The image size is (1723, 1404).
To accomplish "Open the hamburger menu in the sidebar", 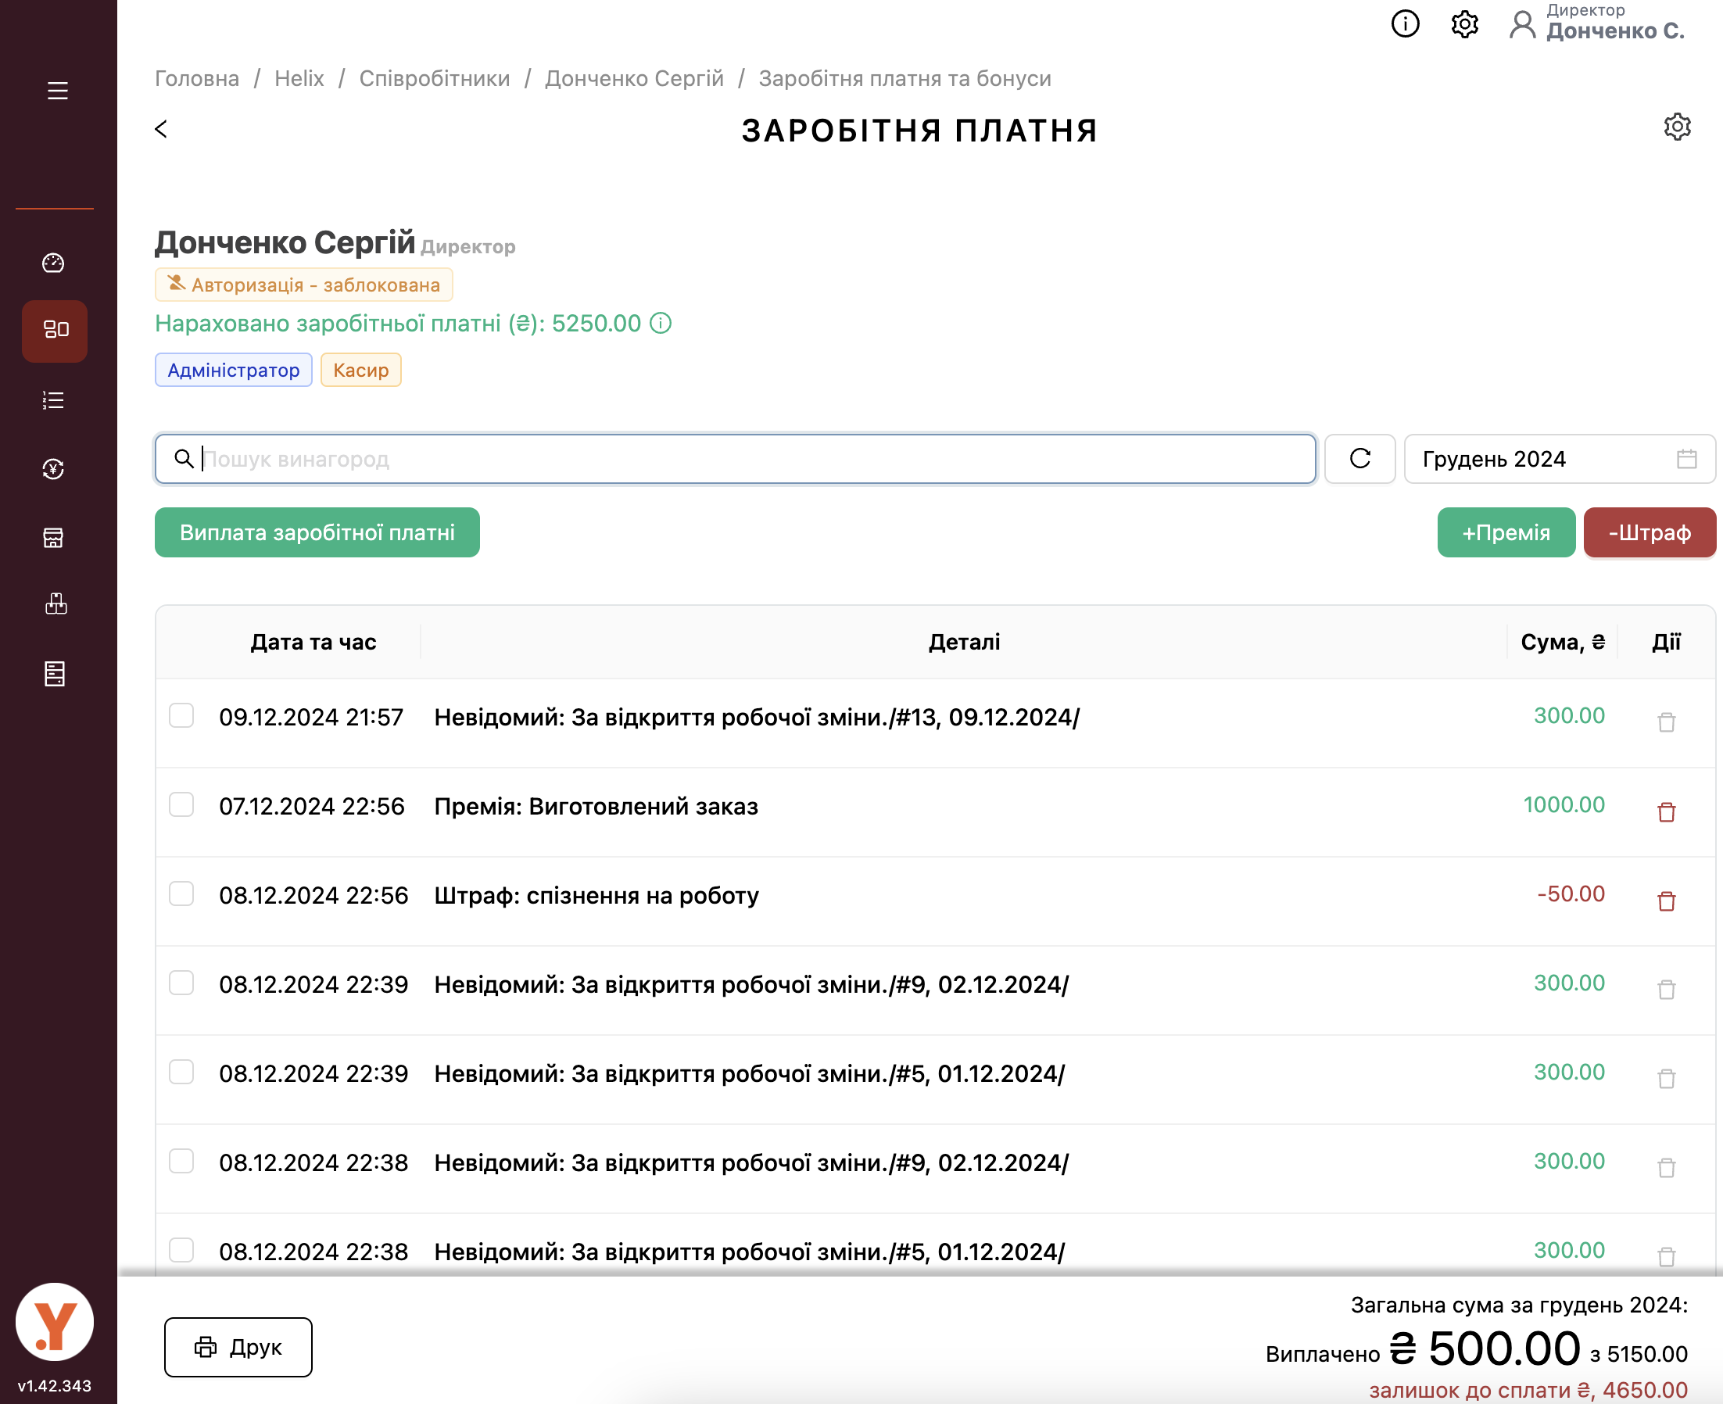I will click(56, 91).
